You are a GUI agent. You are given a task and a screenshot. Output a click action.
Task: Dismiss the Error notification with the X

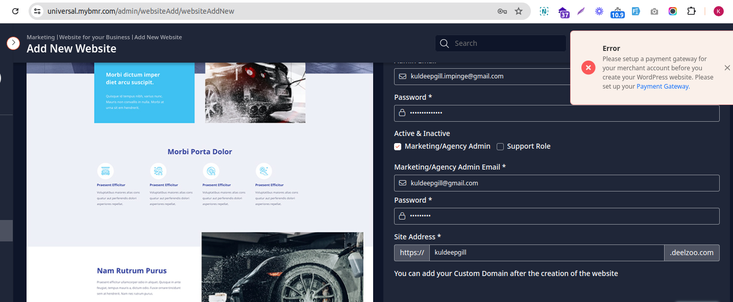tap(727, 68)
